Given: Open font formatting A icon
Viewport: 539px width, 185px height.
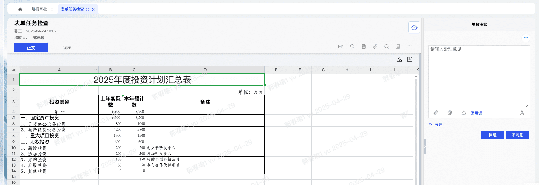Looking at the screenshot, I should 522,113.
